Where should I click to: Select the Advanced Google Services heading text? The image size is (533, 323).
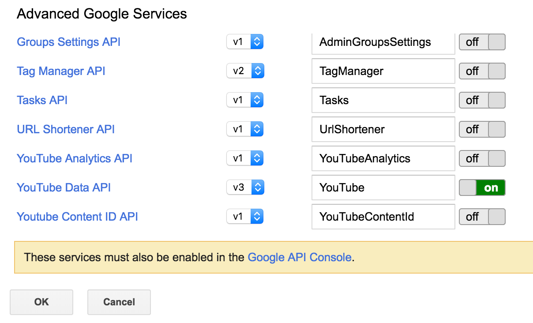click(102, 14)
